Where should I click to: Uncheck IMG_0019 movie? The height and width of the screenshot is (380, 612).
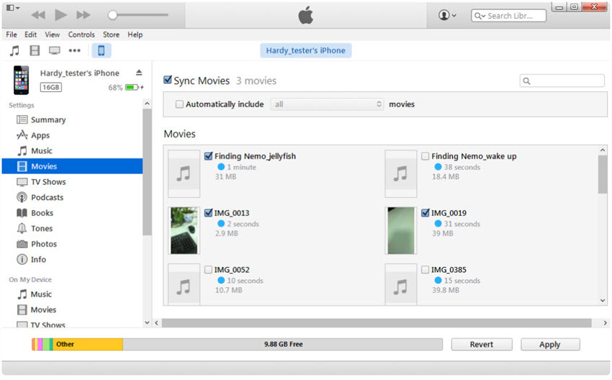(425, 212)
